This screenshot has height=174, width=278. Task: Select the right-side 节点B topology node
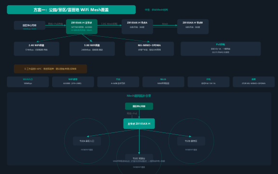click(191, 141)
